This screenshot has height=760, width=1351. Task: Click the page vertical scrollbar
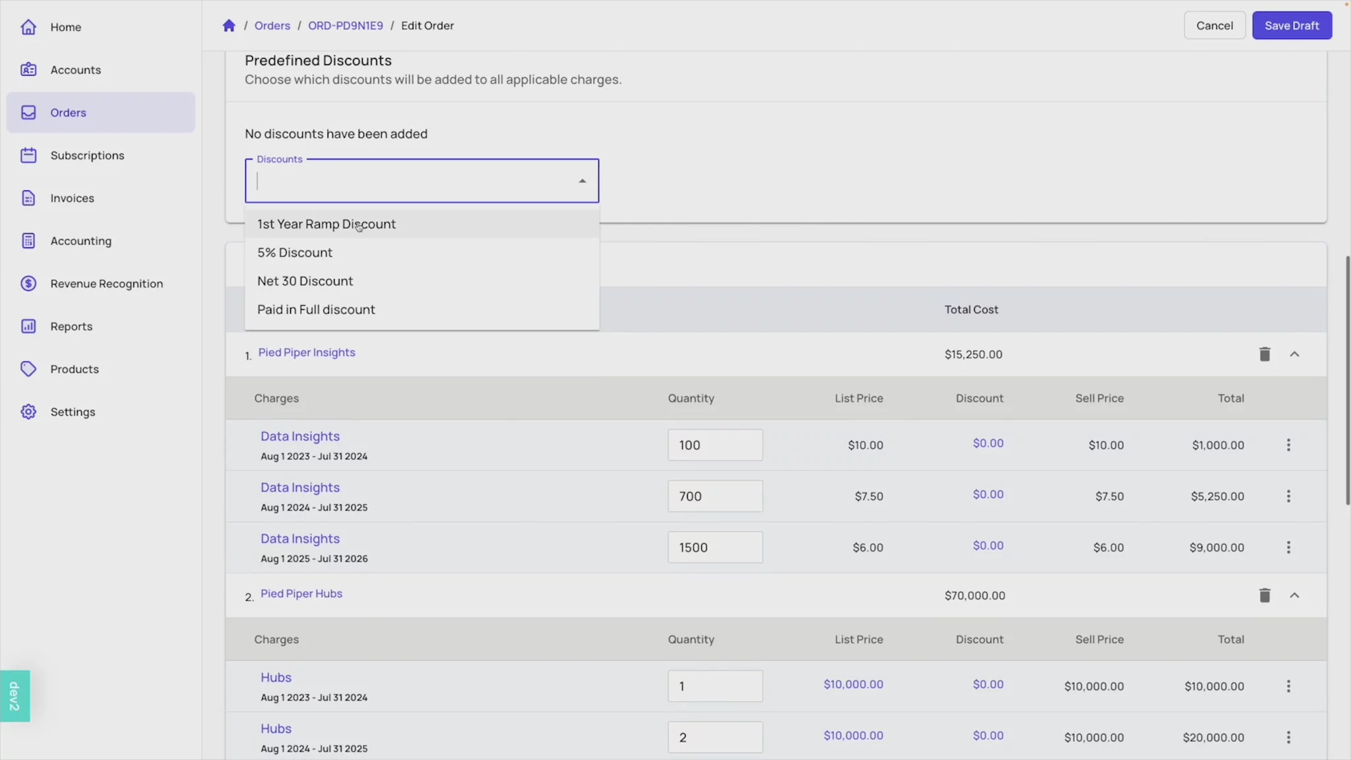[1347, 379]
